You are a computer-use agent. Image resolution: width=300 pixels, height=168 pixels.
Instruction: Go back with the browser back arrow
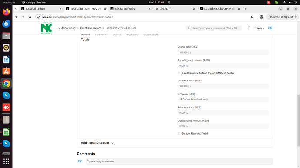point(17,17)
